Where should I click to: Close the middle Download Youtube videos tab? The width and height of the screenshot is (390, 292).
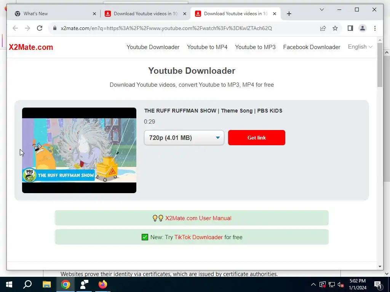point(185,14)
